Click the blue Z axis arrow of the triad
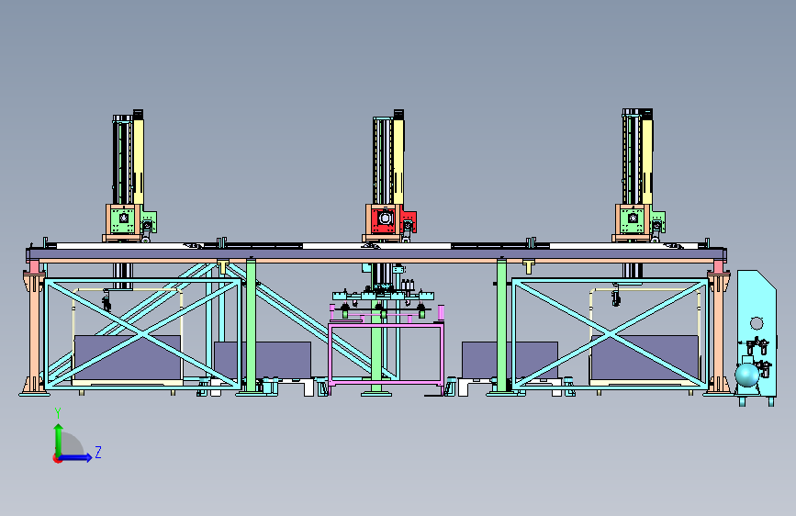Screen dimensions: 796x516 pyautogui.click(x=76, y=457)
